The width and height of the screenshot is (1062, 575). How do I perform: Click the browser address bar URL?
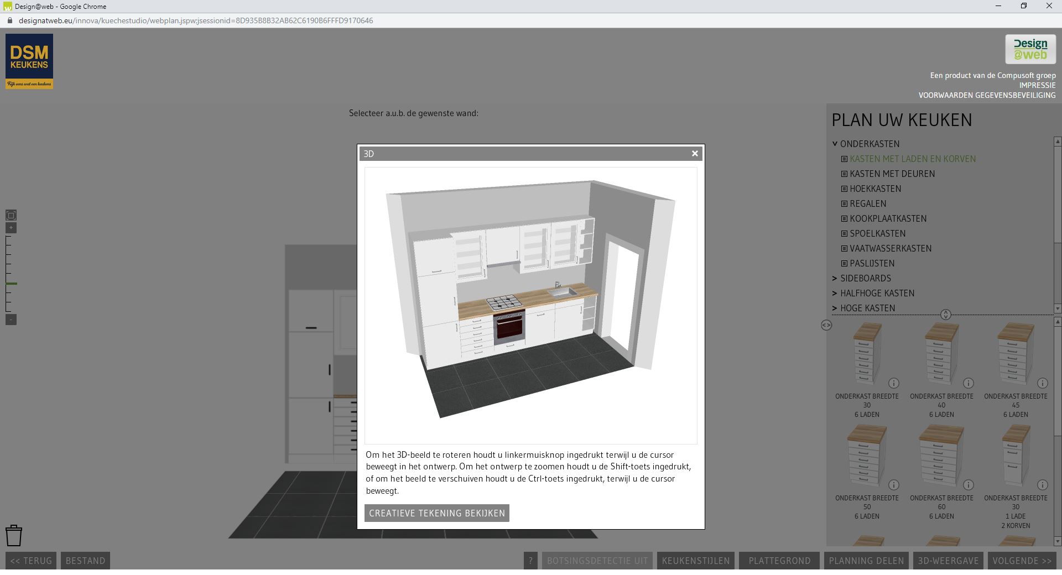click(196, 20)
